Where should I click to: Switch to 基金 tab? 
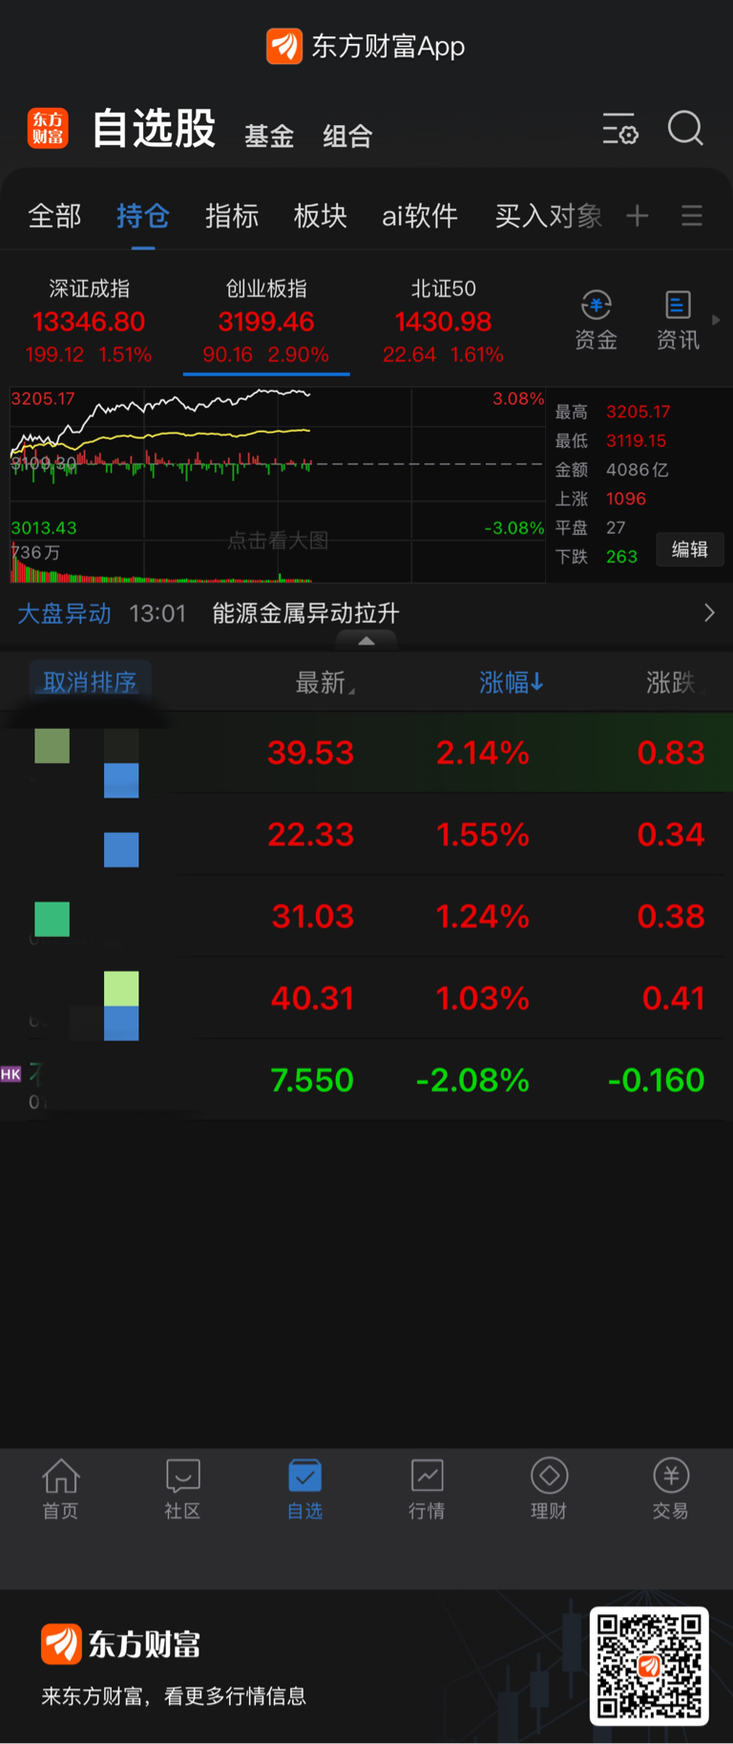pyautogui.click(x=269, y=137)
